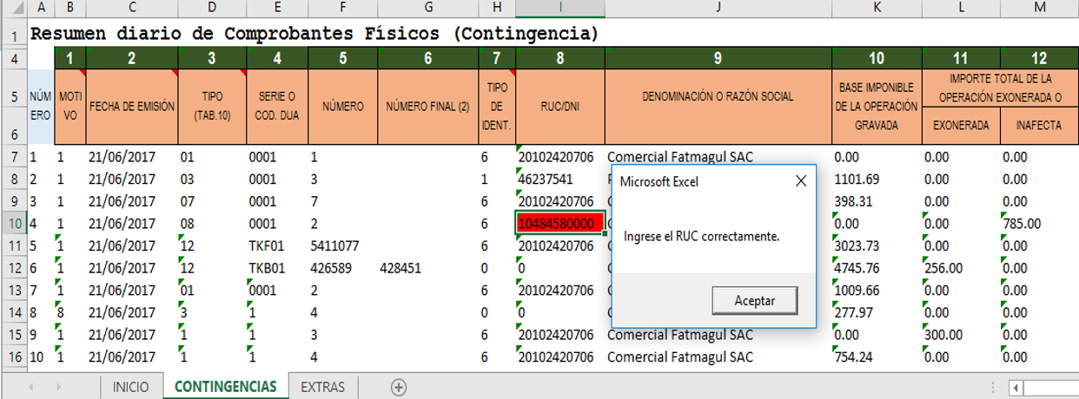1079x399 pixels.
Task: Add a new sheet with plus icon
Action: click(x=399, y=387)
